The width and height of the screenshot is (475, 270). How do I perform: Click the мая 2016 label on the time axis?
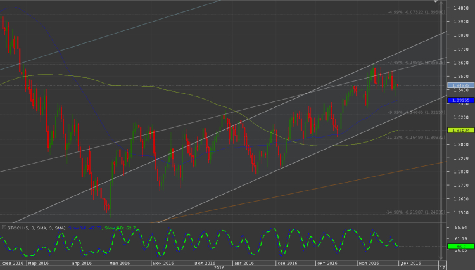tap(120, 263)
